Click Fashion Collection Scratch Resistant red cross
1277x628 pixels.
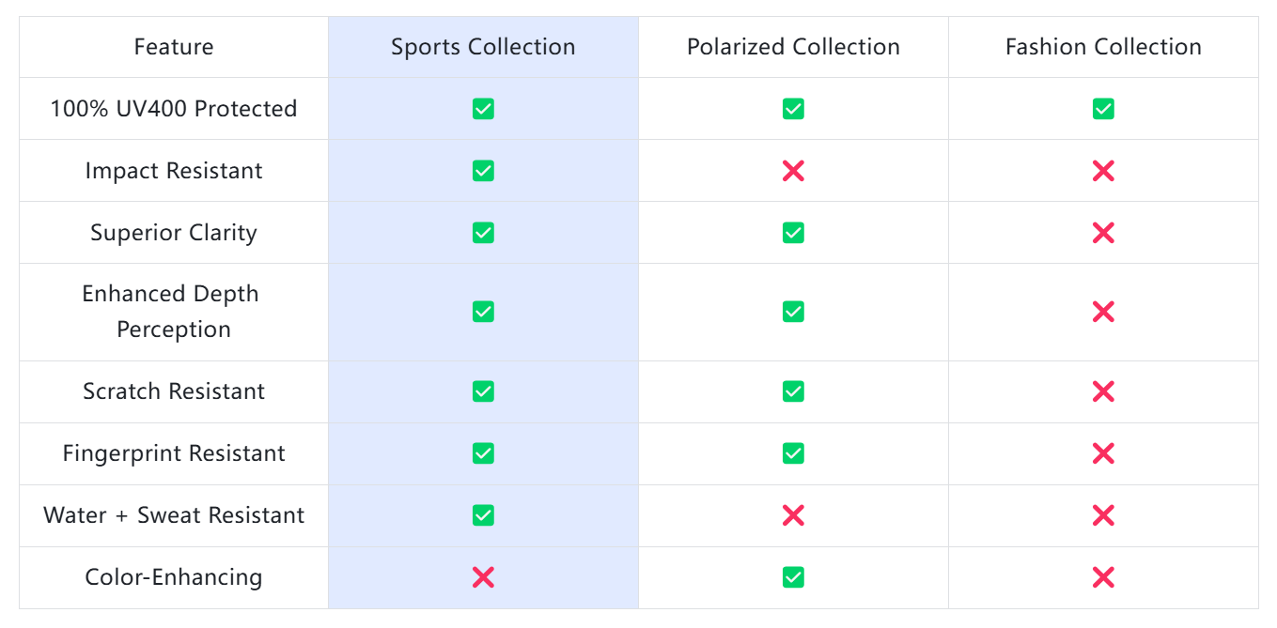(x=1103, y=391)
